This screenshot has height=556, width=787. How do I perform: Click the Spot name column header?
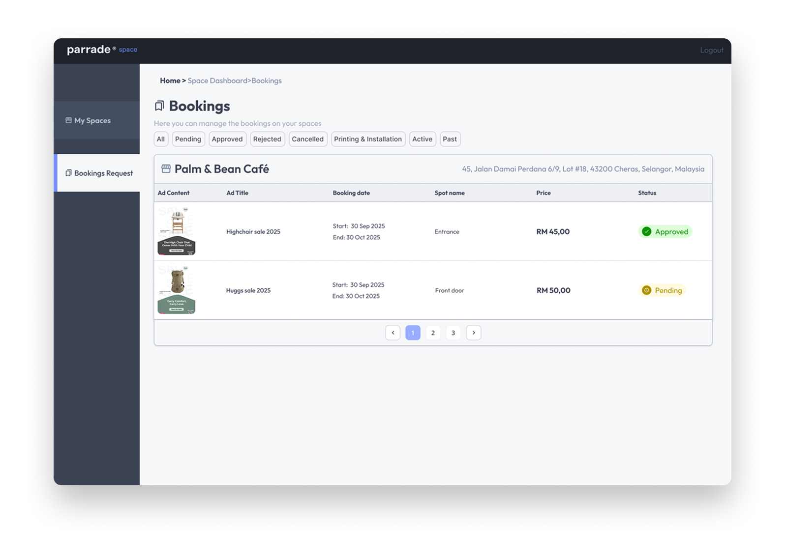coord(450,193)
